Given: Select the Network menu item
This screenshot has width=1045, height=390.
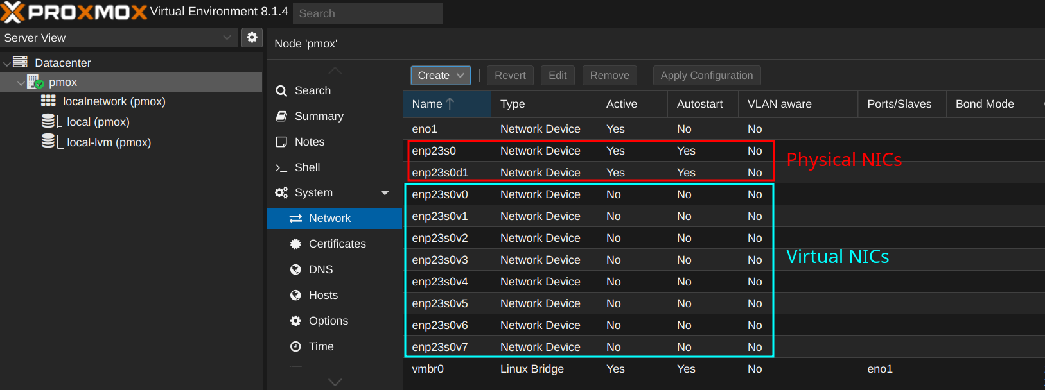Looking at the screenshot, I should point(335,218).
